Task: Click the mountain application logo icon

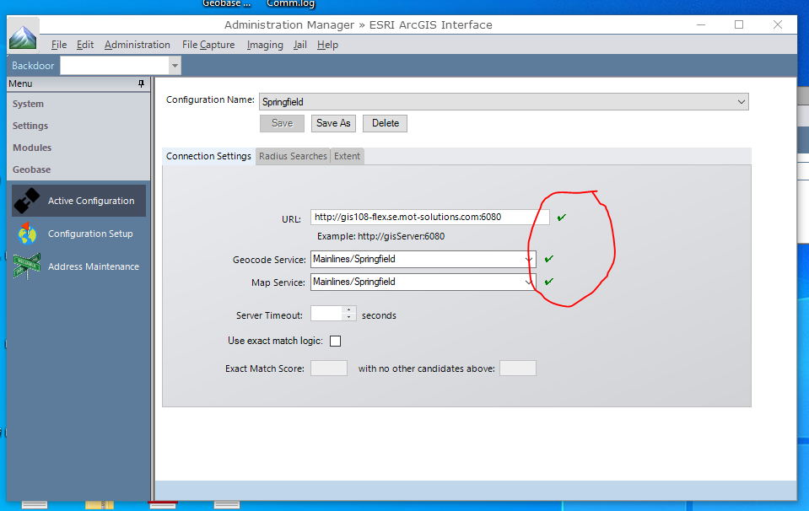Action: [23, 36]
